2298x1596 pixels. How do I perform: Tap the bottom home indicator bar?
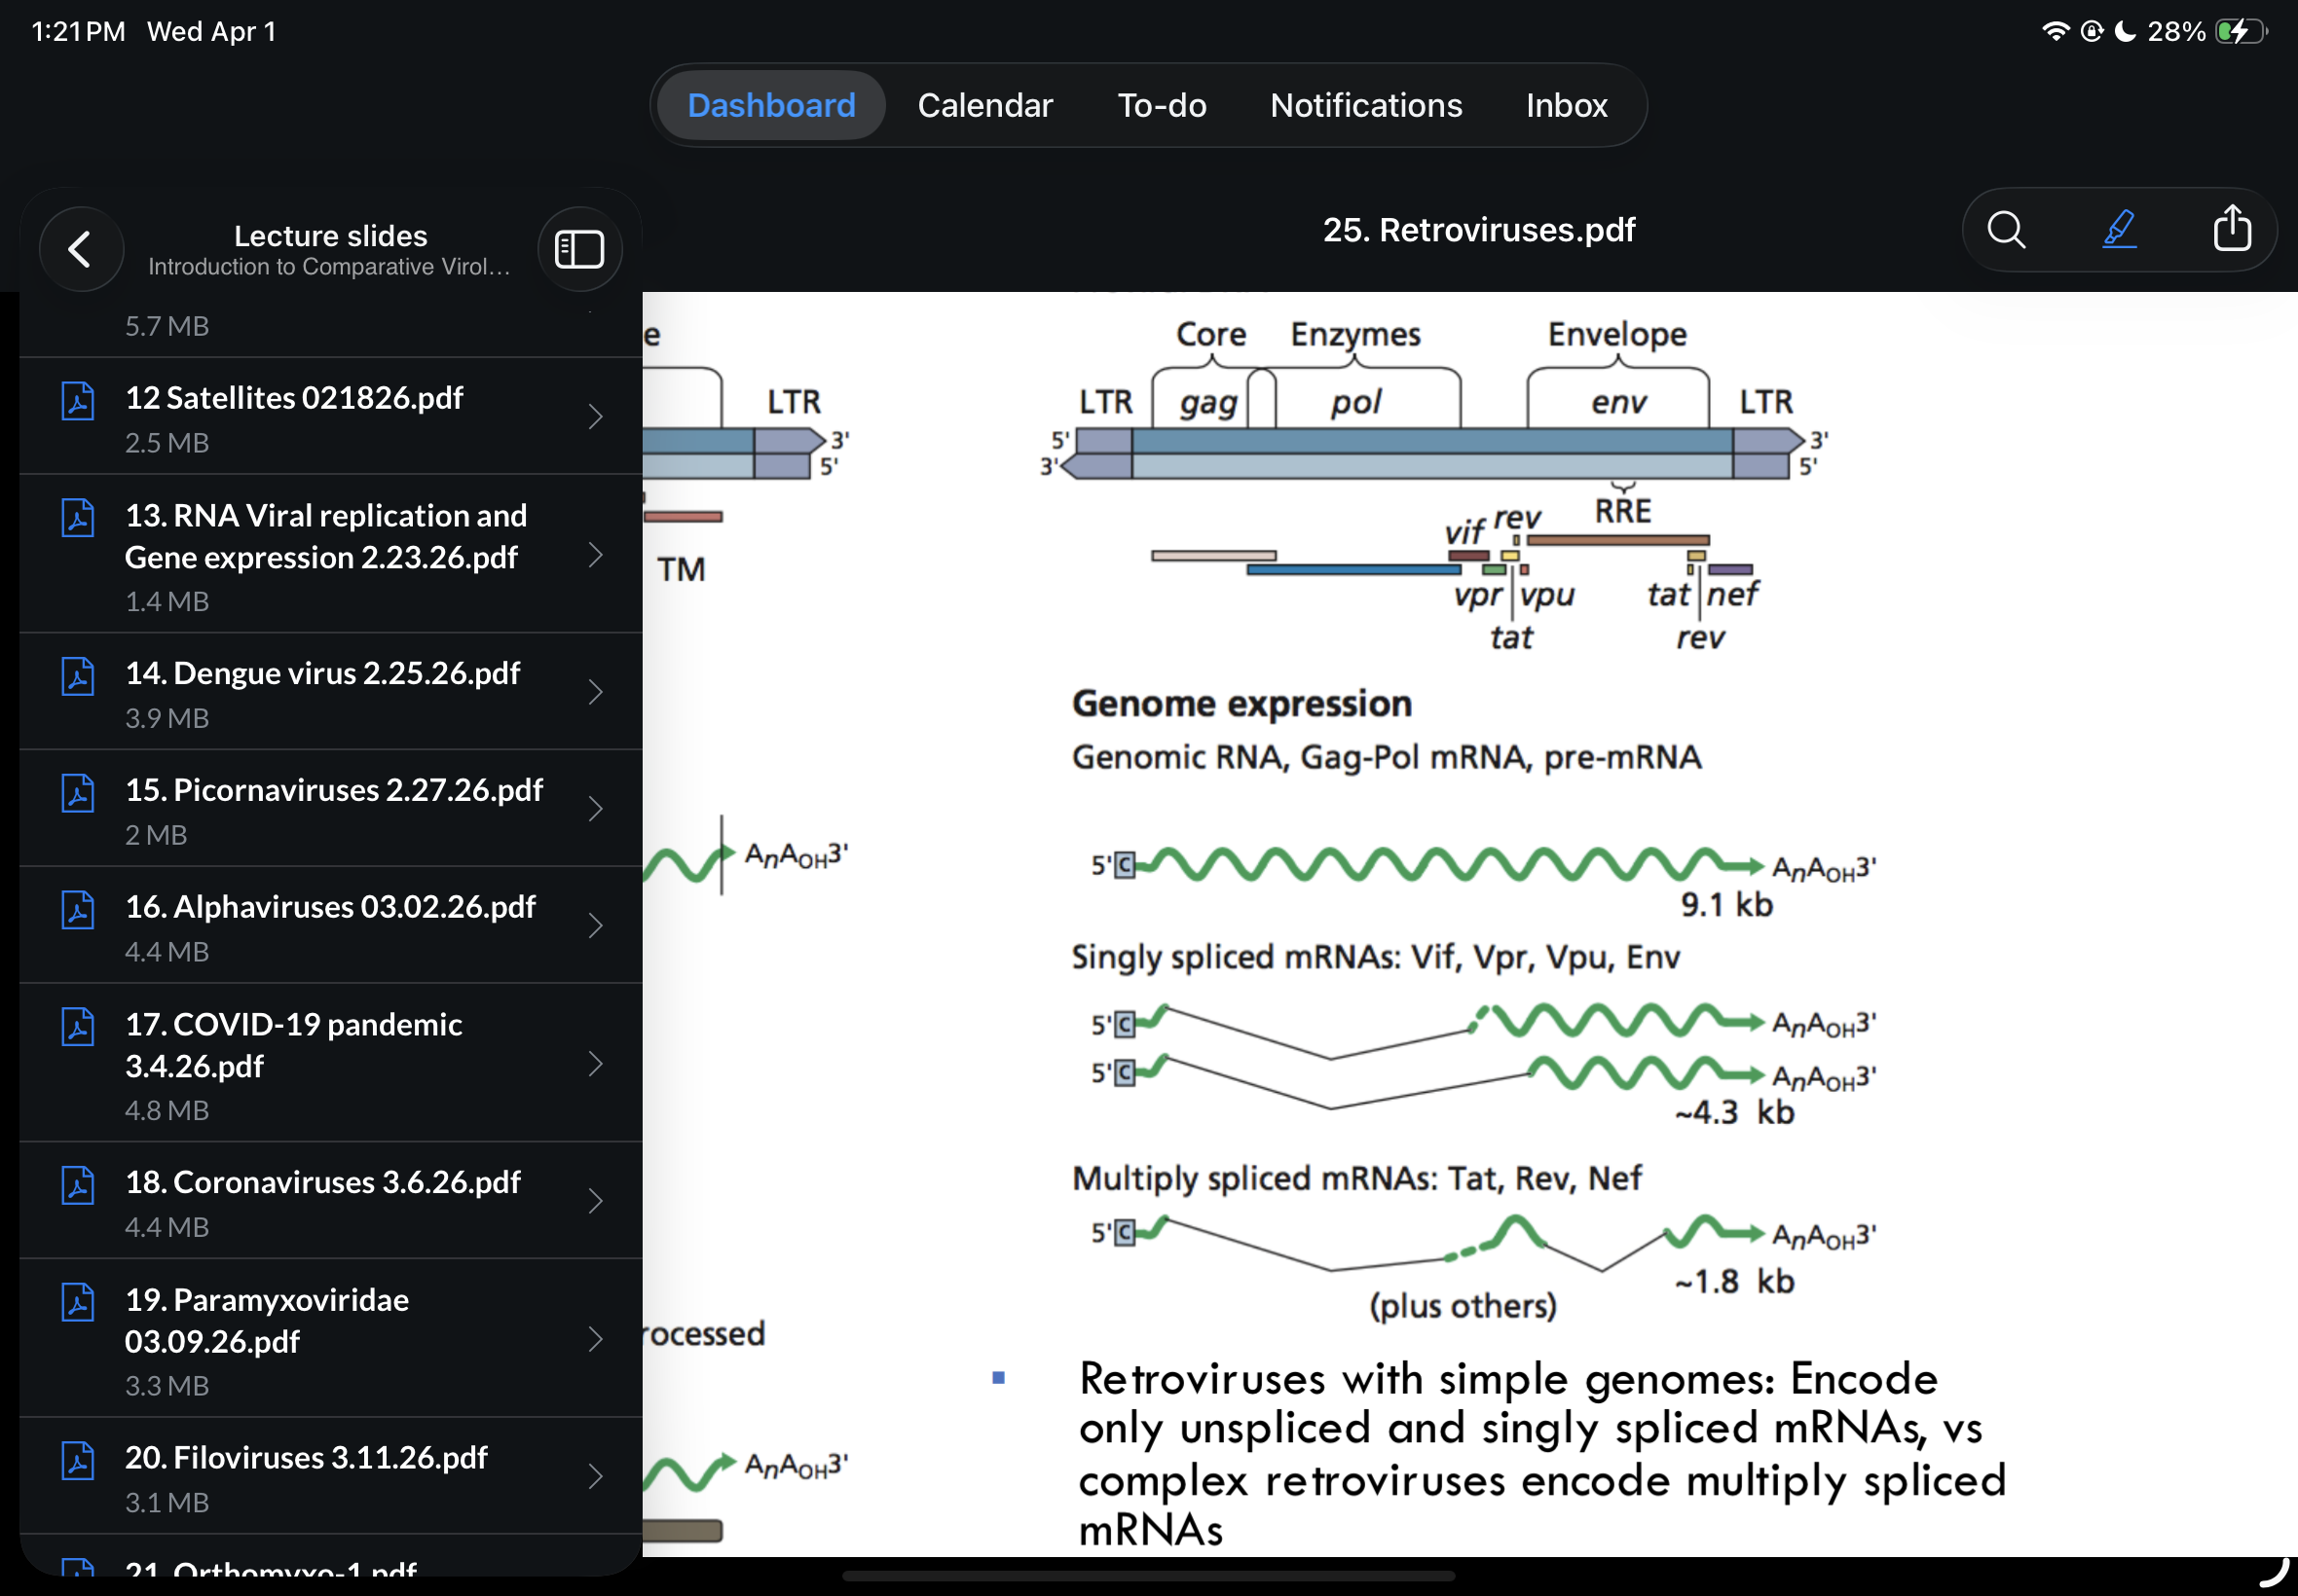coord(1148,1576)
